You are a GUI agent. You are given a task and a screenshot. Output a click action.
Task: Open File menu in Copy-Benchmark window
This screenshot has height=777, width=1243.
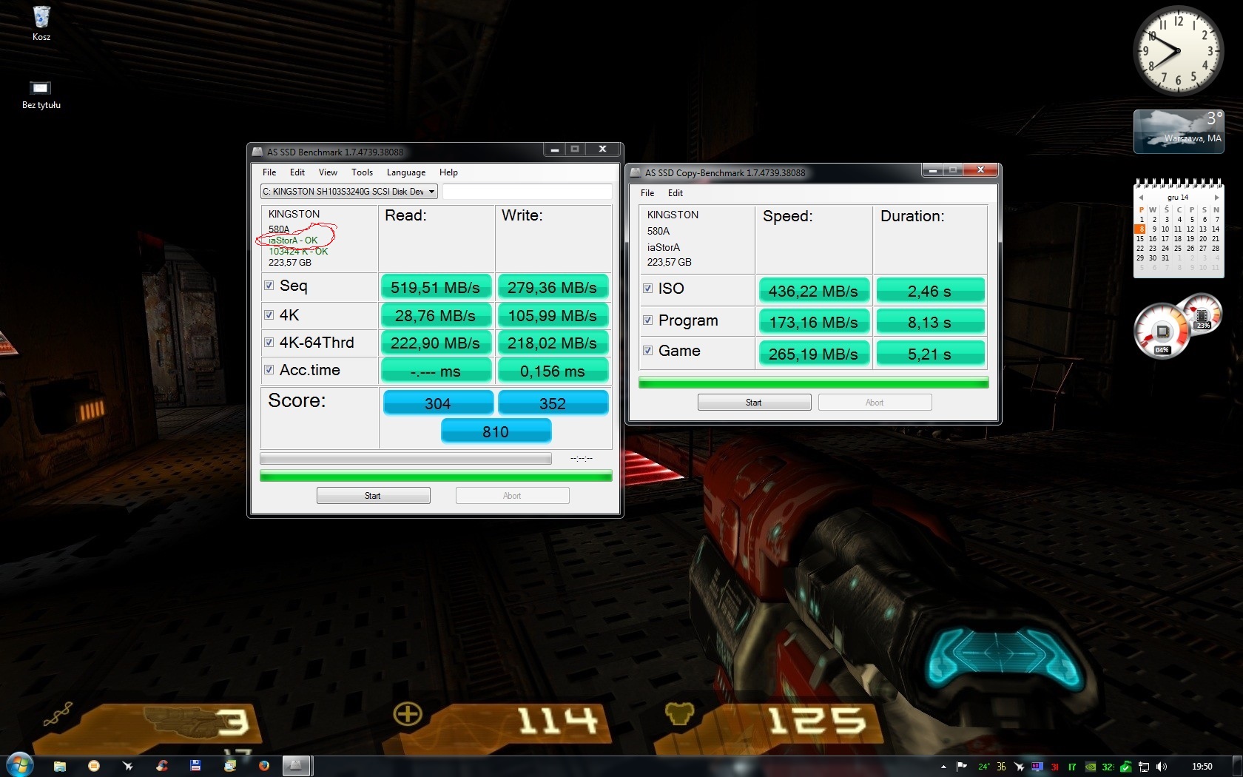tap(647, 192)
